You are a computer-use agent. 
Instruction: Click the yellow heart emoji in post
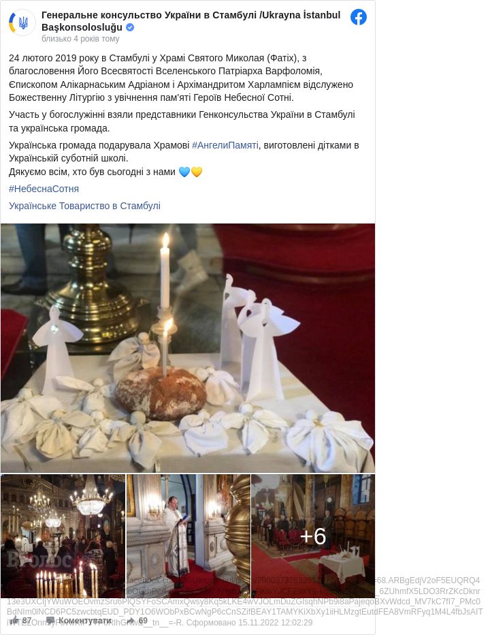pos(196,172)
